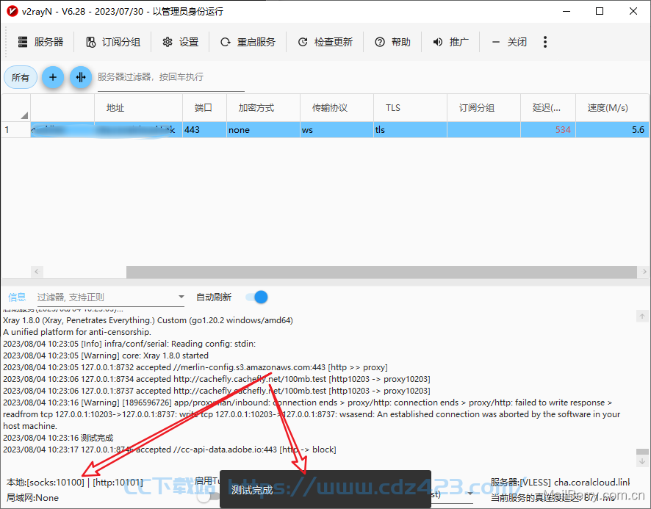Click the 'none' encryption cell
The image size is (651, 509).
(x=263, y=130)
